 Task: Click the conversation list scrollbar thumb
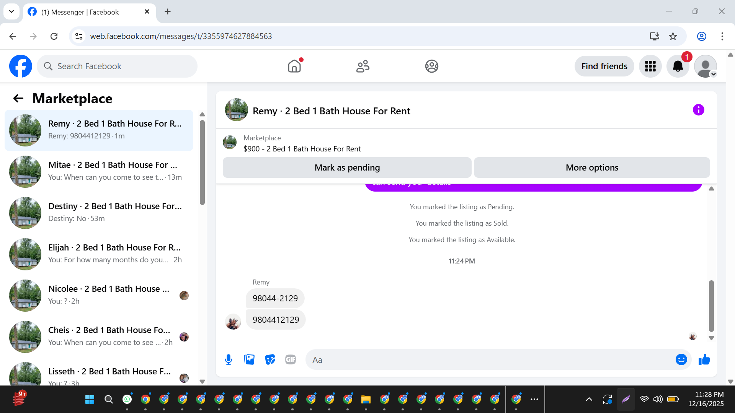coord(202,163)
